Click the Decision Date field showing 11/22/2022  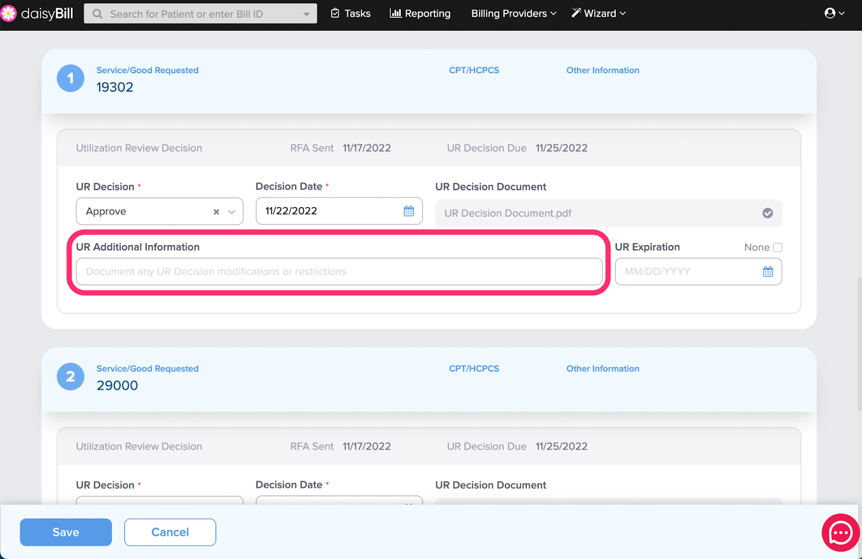point(339,211)
